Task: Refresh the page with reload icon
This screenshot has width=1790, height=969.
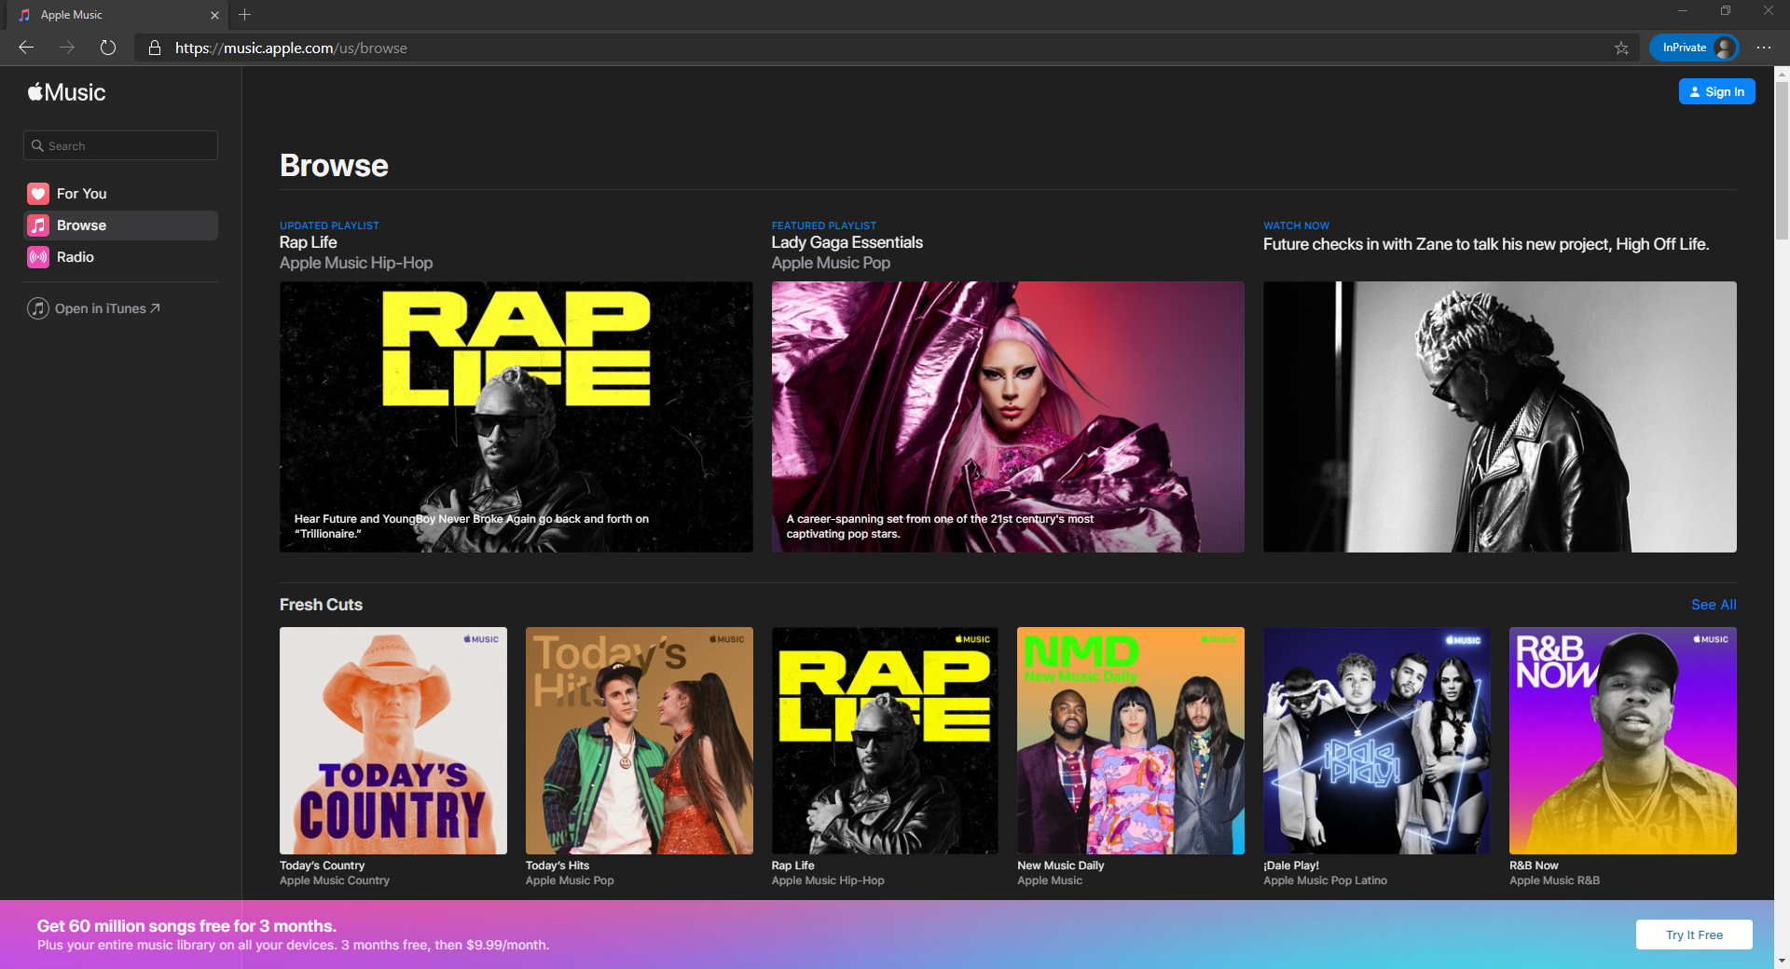Action: pyautogui.click(x=108, y=48)
